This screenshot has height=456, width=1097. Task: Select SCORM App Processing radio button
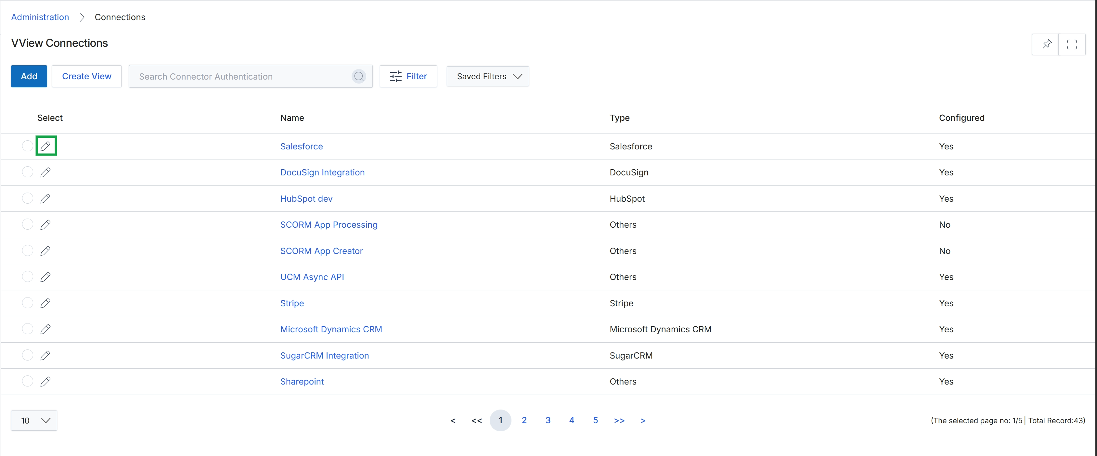click(28, 224)
